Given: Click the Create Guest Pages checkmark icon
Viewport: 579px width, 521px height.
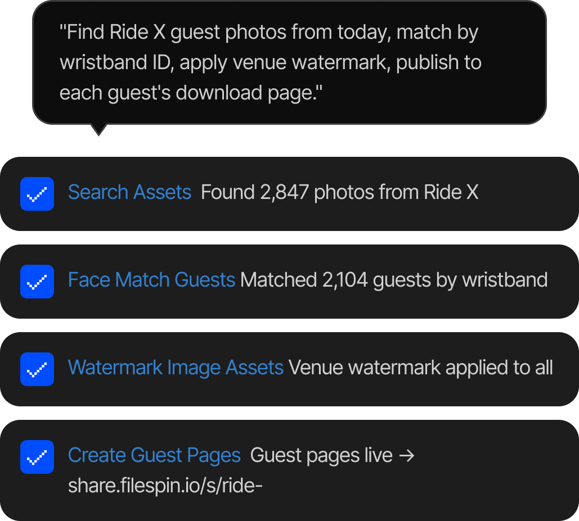Looking at the screenshot, I should point(37,457).
